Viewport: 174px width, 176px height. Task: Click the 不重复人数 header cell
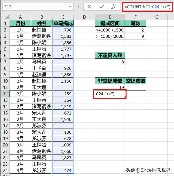pos(110,55)
